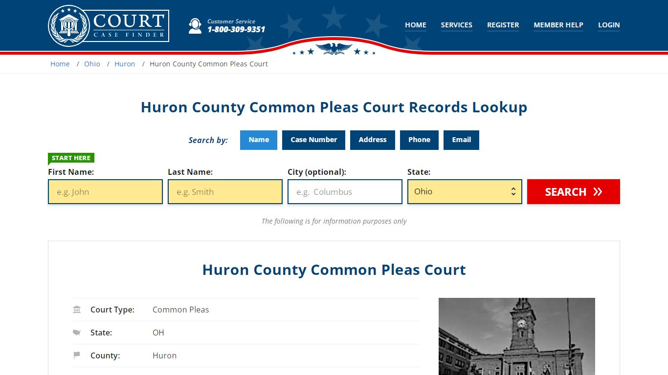Submit with the red SEARCH button
The width and height of the screenshot is (668, 375).
tap(574, 192)
